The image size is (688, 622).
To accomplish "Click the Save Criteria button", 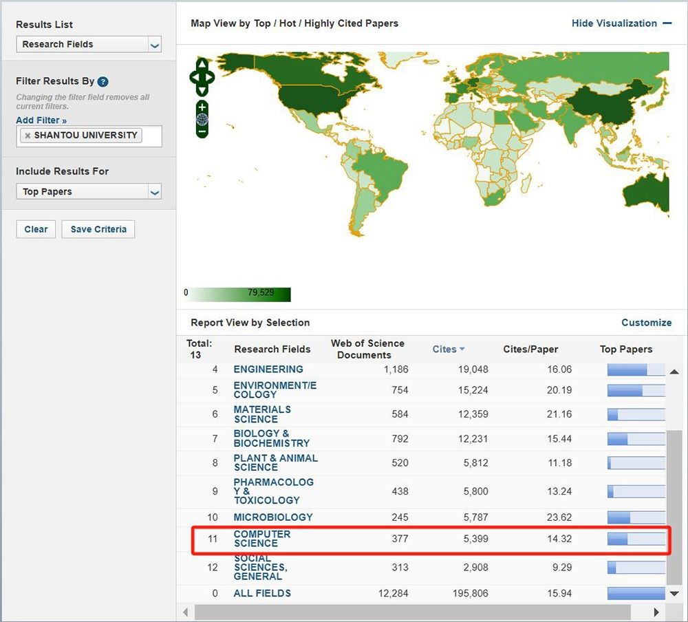I will click(98, 229).
